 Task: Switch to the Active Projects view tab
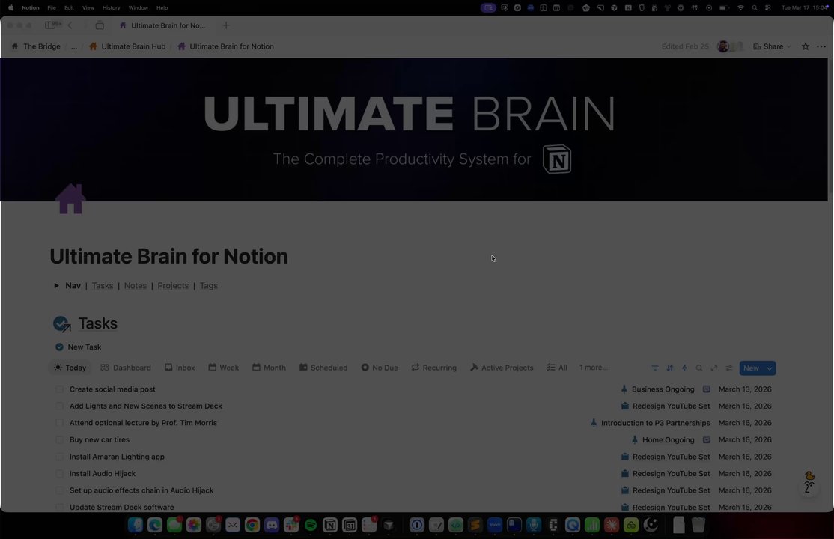pos(502,368)
